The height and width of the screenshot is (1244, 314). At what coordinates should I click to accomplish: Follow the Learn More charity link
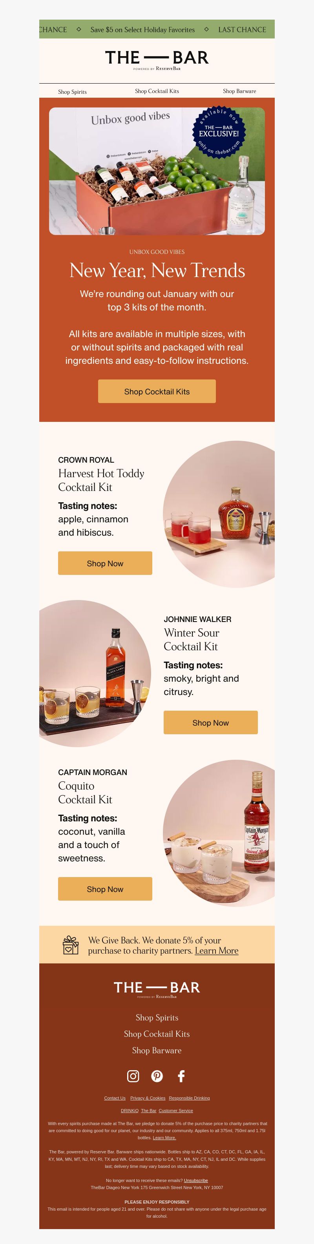coord(216,950)
